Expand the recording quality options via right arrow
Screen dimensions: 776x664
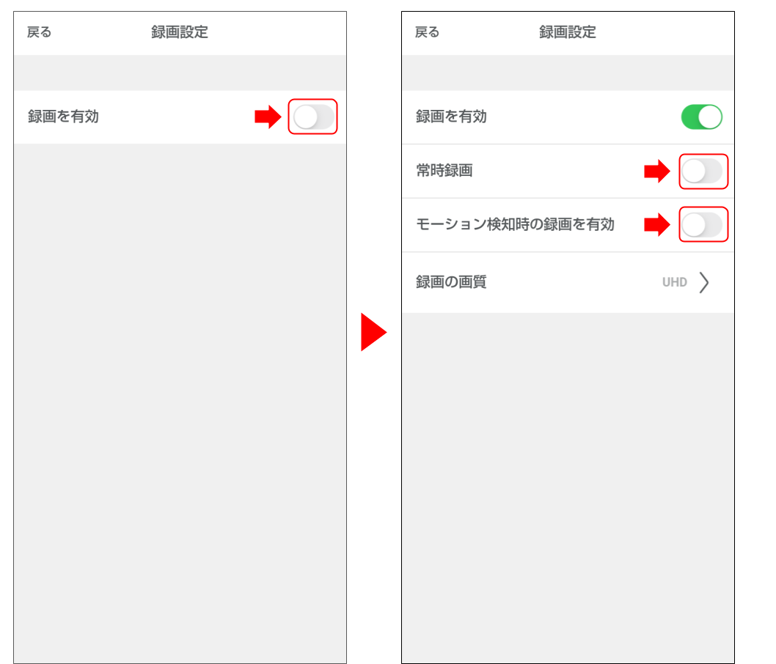pos(706,282)
